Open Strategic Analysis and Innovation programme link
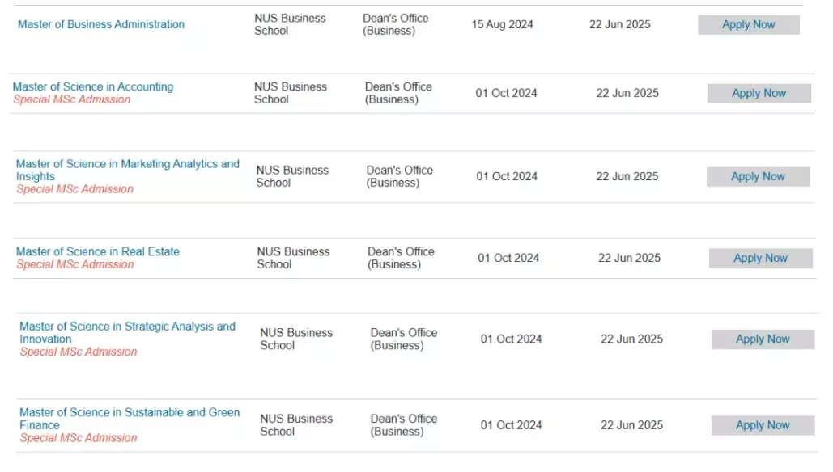Image resolution: width=833 pixels, height=472 pixels. 128,332
